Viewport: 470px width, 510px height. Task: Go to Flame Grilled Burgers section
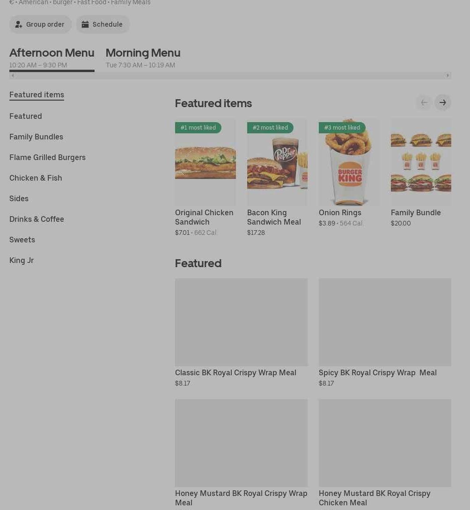tap(48, 157)
